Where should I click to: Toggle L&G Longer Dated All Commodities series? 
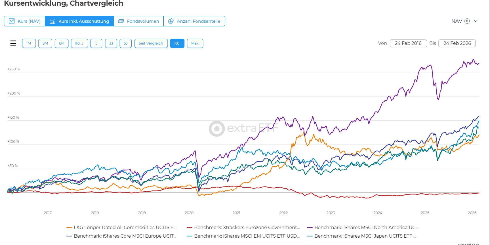(125, 227)
